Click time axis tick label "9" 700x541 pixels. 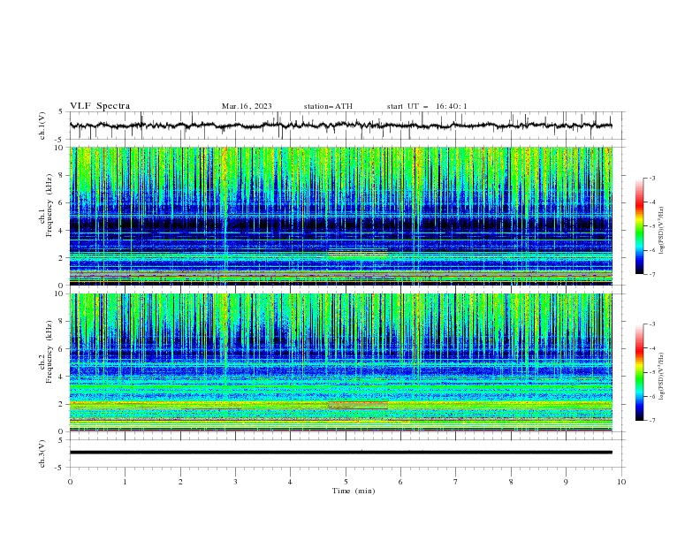[566, 482]
